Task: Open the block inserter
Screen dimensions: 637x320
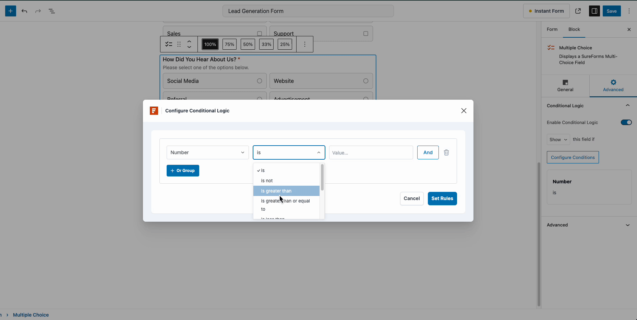Action: pyautogui.click(x=10, y=11)
